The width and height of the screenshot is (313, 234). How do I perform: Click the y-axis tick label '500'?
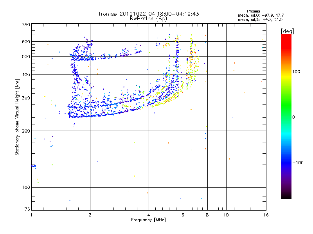pyautogui.click(x=26, y=57)
